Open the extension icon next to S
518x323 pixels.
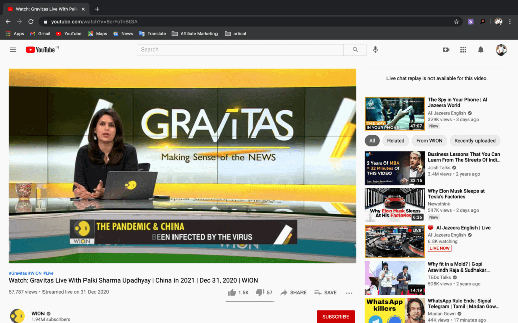(483, 21)
